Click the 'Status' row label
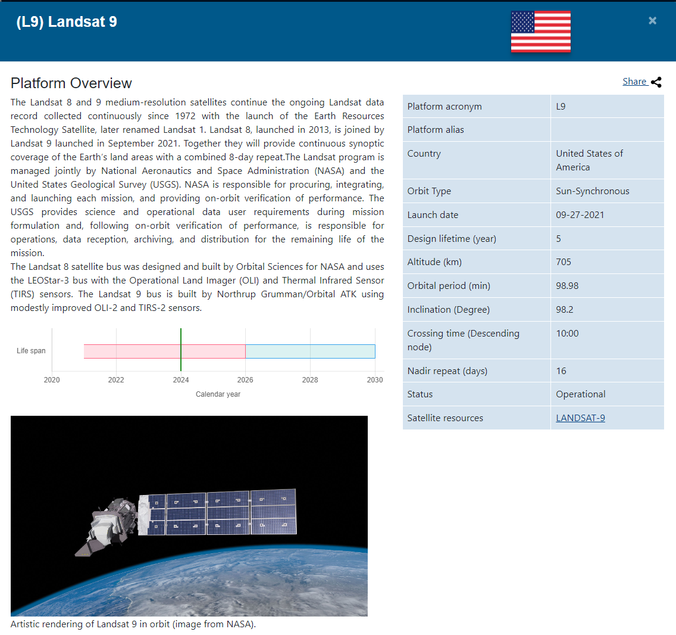This screenshot has height=635, width=676. (x=420, y=394)
